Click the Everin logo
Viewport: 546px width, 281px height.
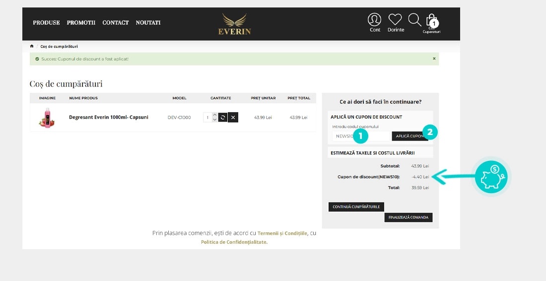click(235, 24)
